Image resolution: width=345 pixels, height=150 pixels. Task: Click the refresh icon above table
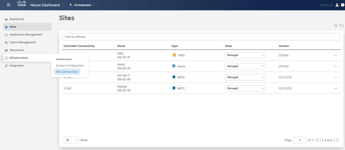coord(341,26)
